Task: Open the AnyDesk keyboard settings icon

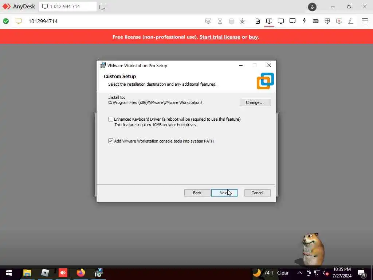Action: pyautogui.click(x=316, y=21)
